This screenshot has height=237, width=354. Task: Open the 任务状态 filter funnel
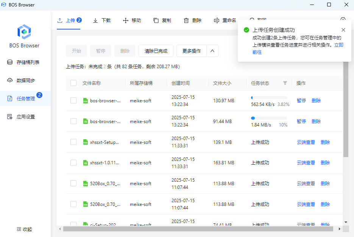tap(285, 83)
